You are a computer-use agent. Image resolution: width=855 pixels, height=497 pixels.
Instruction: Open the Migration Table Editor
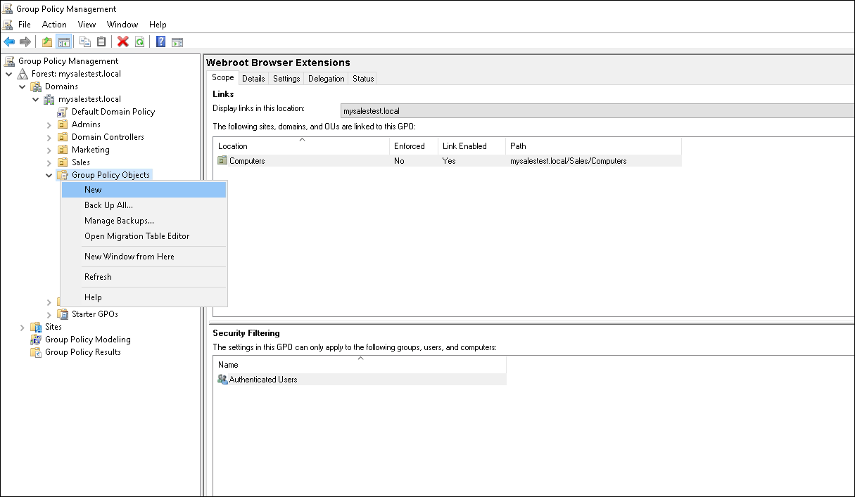tap(137, 235)
